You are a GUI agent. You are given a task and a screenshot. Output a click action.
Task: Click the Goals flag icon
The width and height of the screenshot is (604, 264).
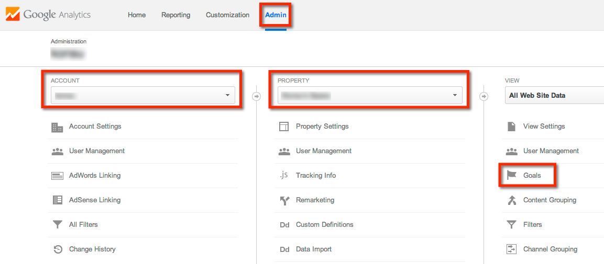(x=511, y=176)
